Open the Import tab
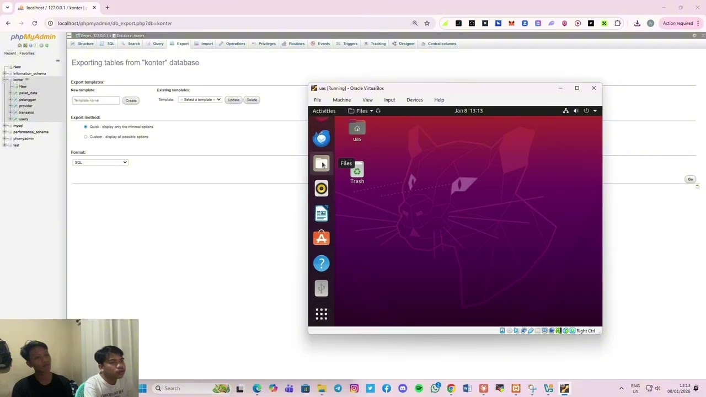 (x=204, y=44)
